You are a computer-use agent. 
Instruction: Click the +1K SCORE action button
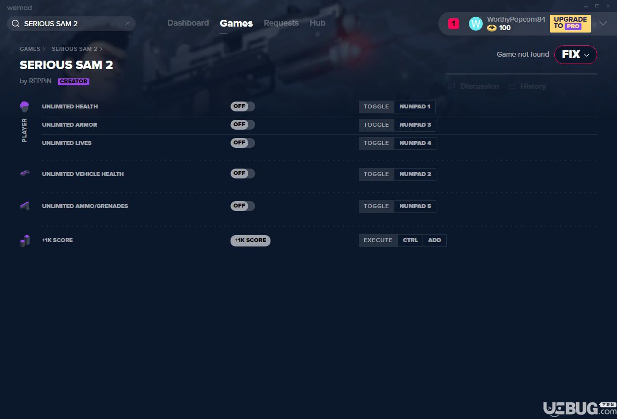(250, 241)
